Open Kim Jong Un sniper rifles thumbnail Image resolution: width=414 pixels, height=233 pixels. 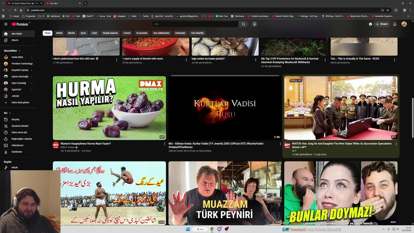point(341,108)
